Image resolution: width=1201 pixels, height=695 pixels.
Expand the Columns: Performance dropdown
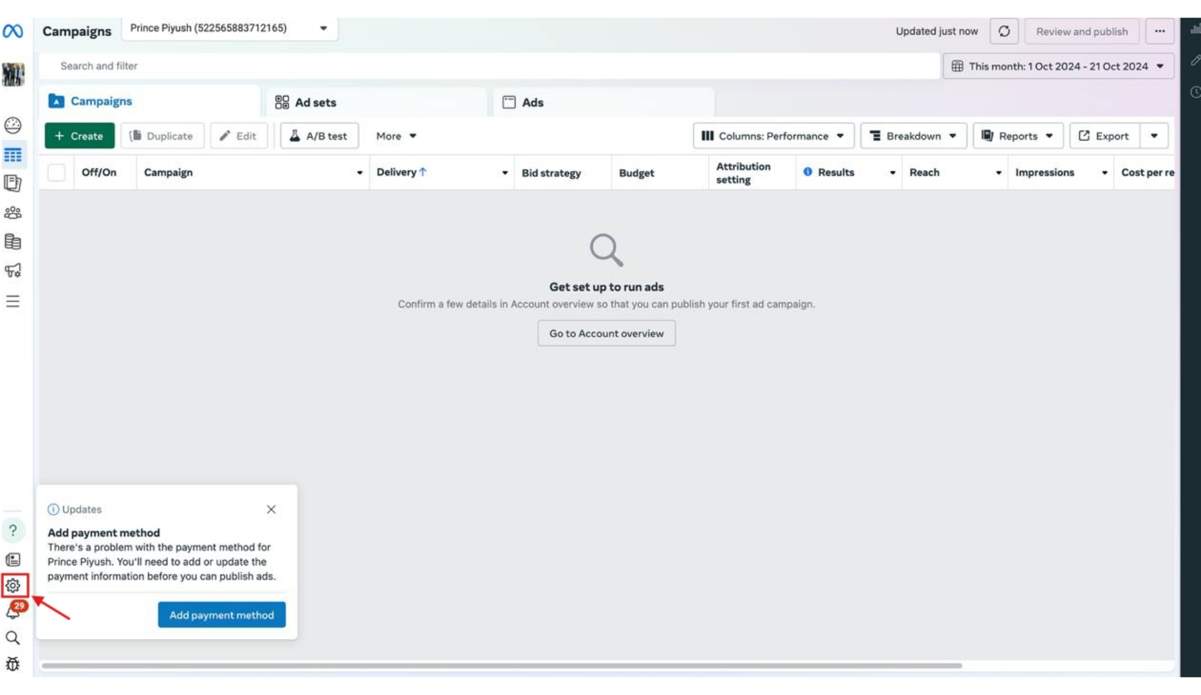click(772, 136)
